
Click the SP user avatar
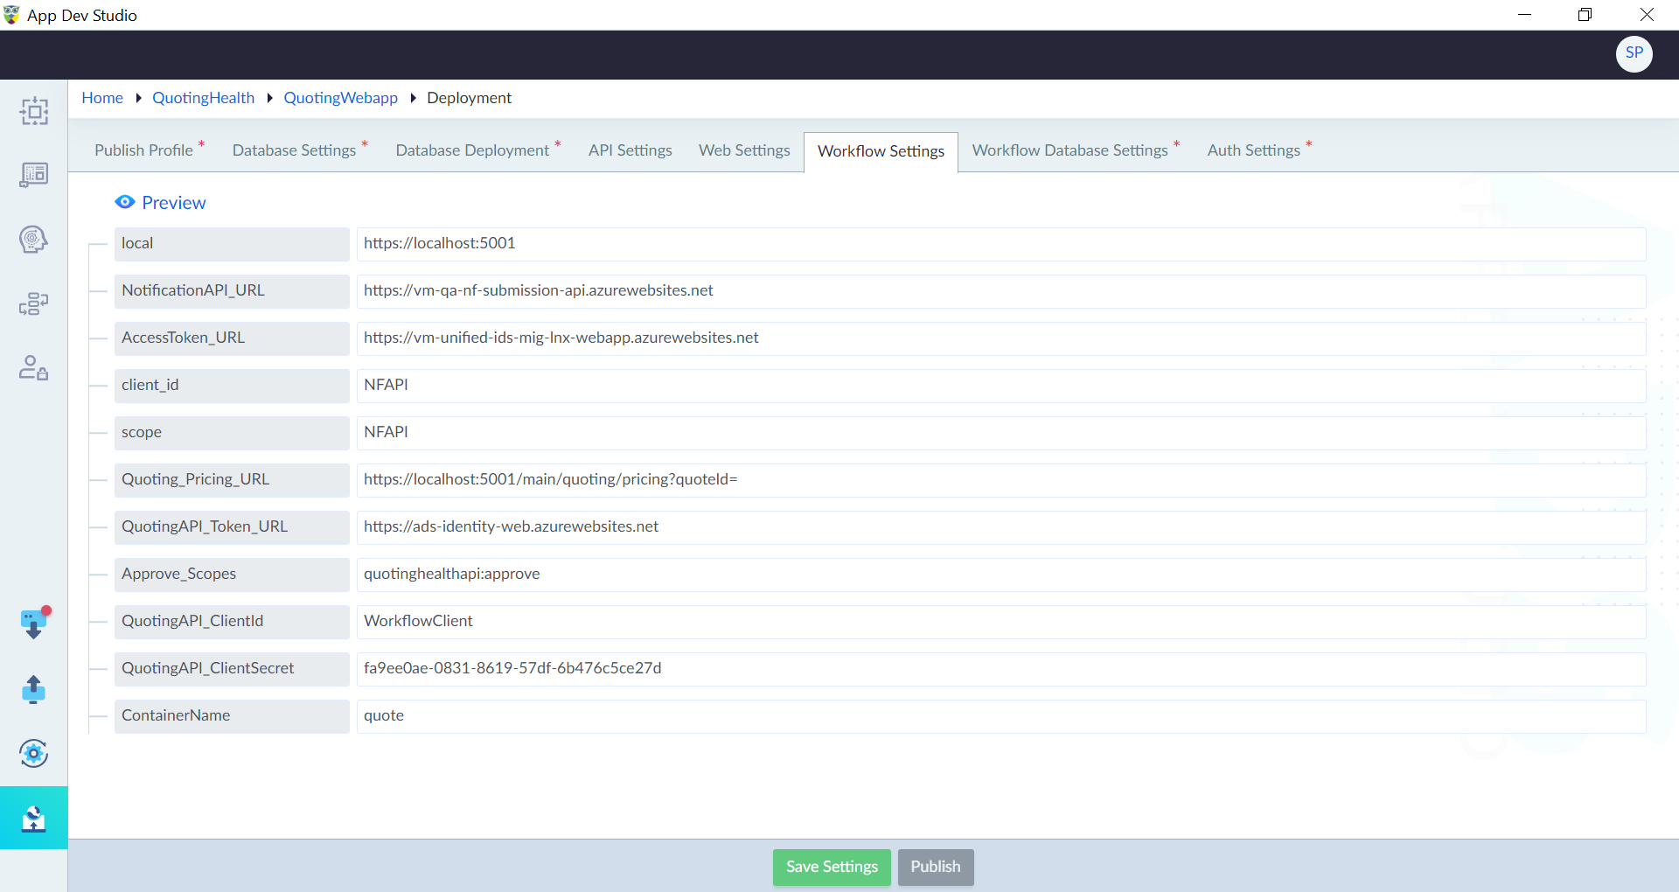point(1634,53)
